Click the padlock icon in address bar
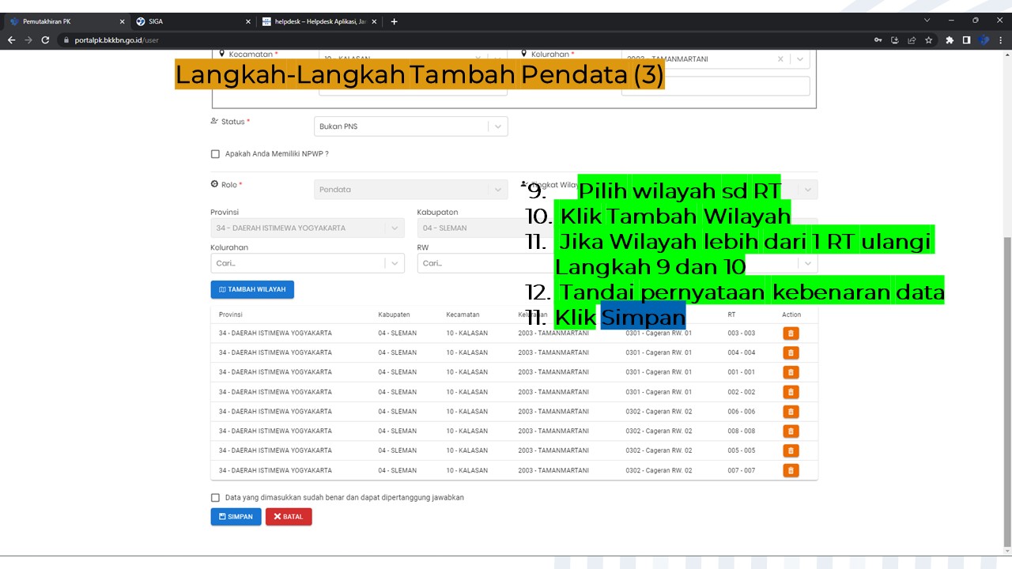 [x=69, y=40]
